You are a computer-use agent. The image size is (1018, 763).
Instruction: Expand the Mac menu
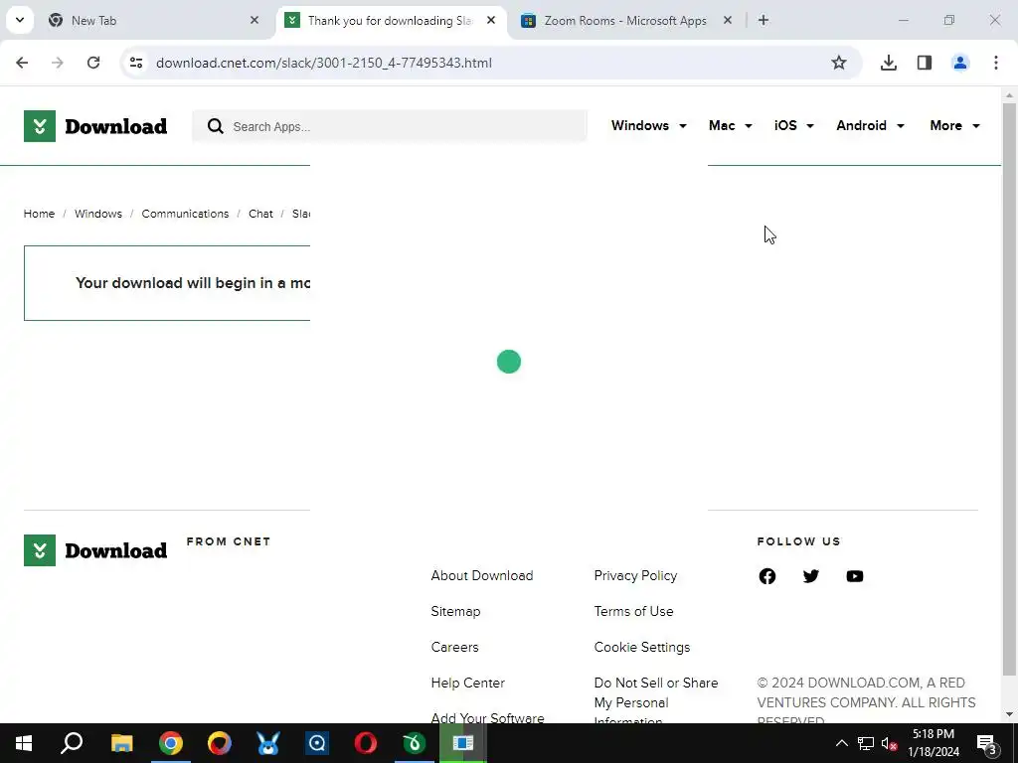point(731,126)
